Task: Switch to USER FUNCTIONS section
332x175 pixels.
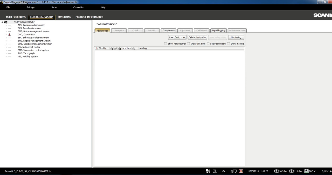Action: coord(16,17)
